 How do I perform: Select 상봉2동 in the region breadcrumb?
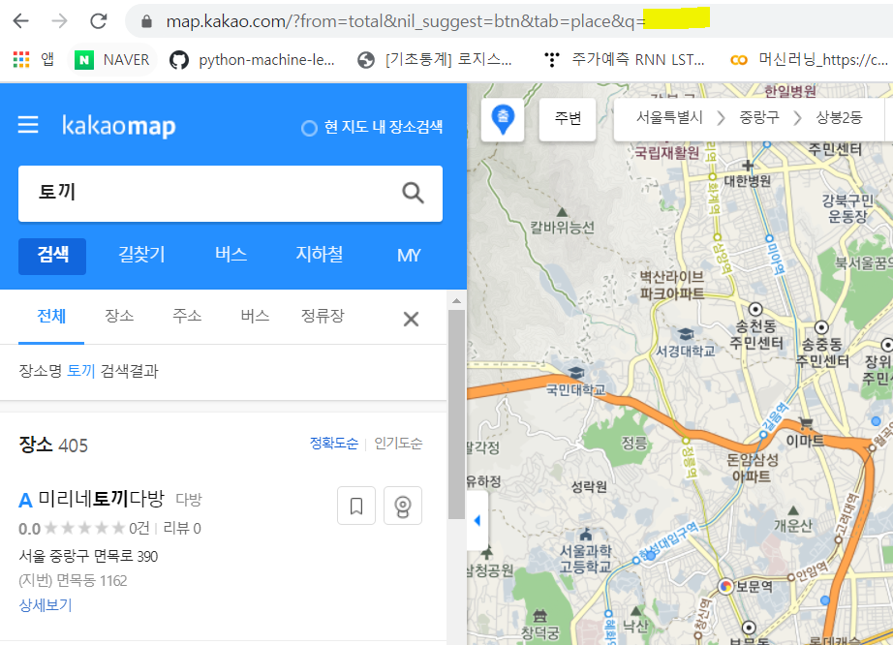[x=839, y=117]
